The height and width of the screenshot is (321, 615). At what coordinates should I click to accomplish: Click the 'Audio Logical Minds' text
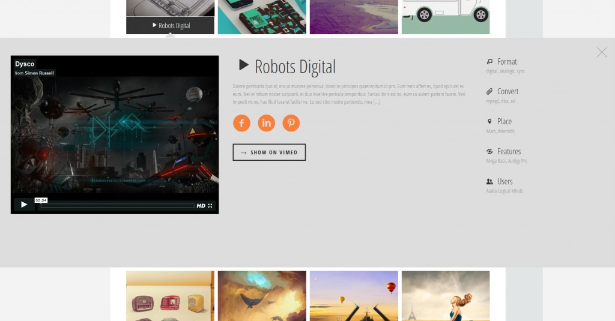[504, 191]
